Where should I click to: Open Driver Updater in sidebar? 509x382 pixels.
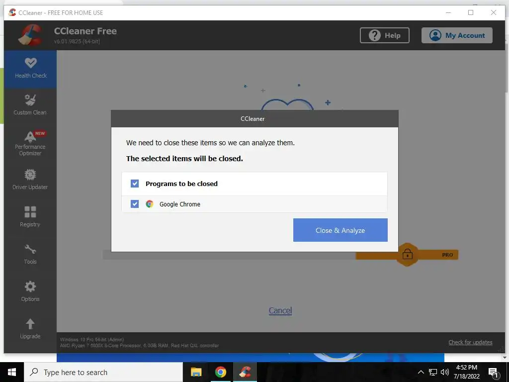pos(30,180)
